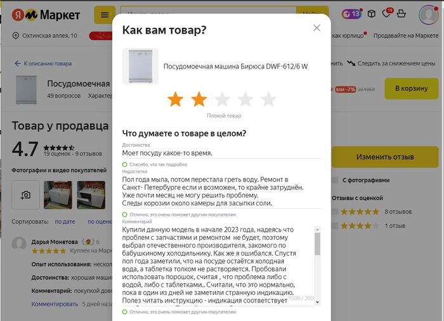Filter reviews by five-star checkbox
This screenshot has width=444, height=321.
(x=336, y=212)
